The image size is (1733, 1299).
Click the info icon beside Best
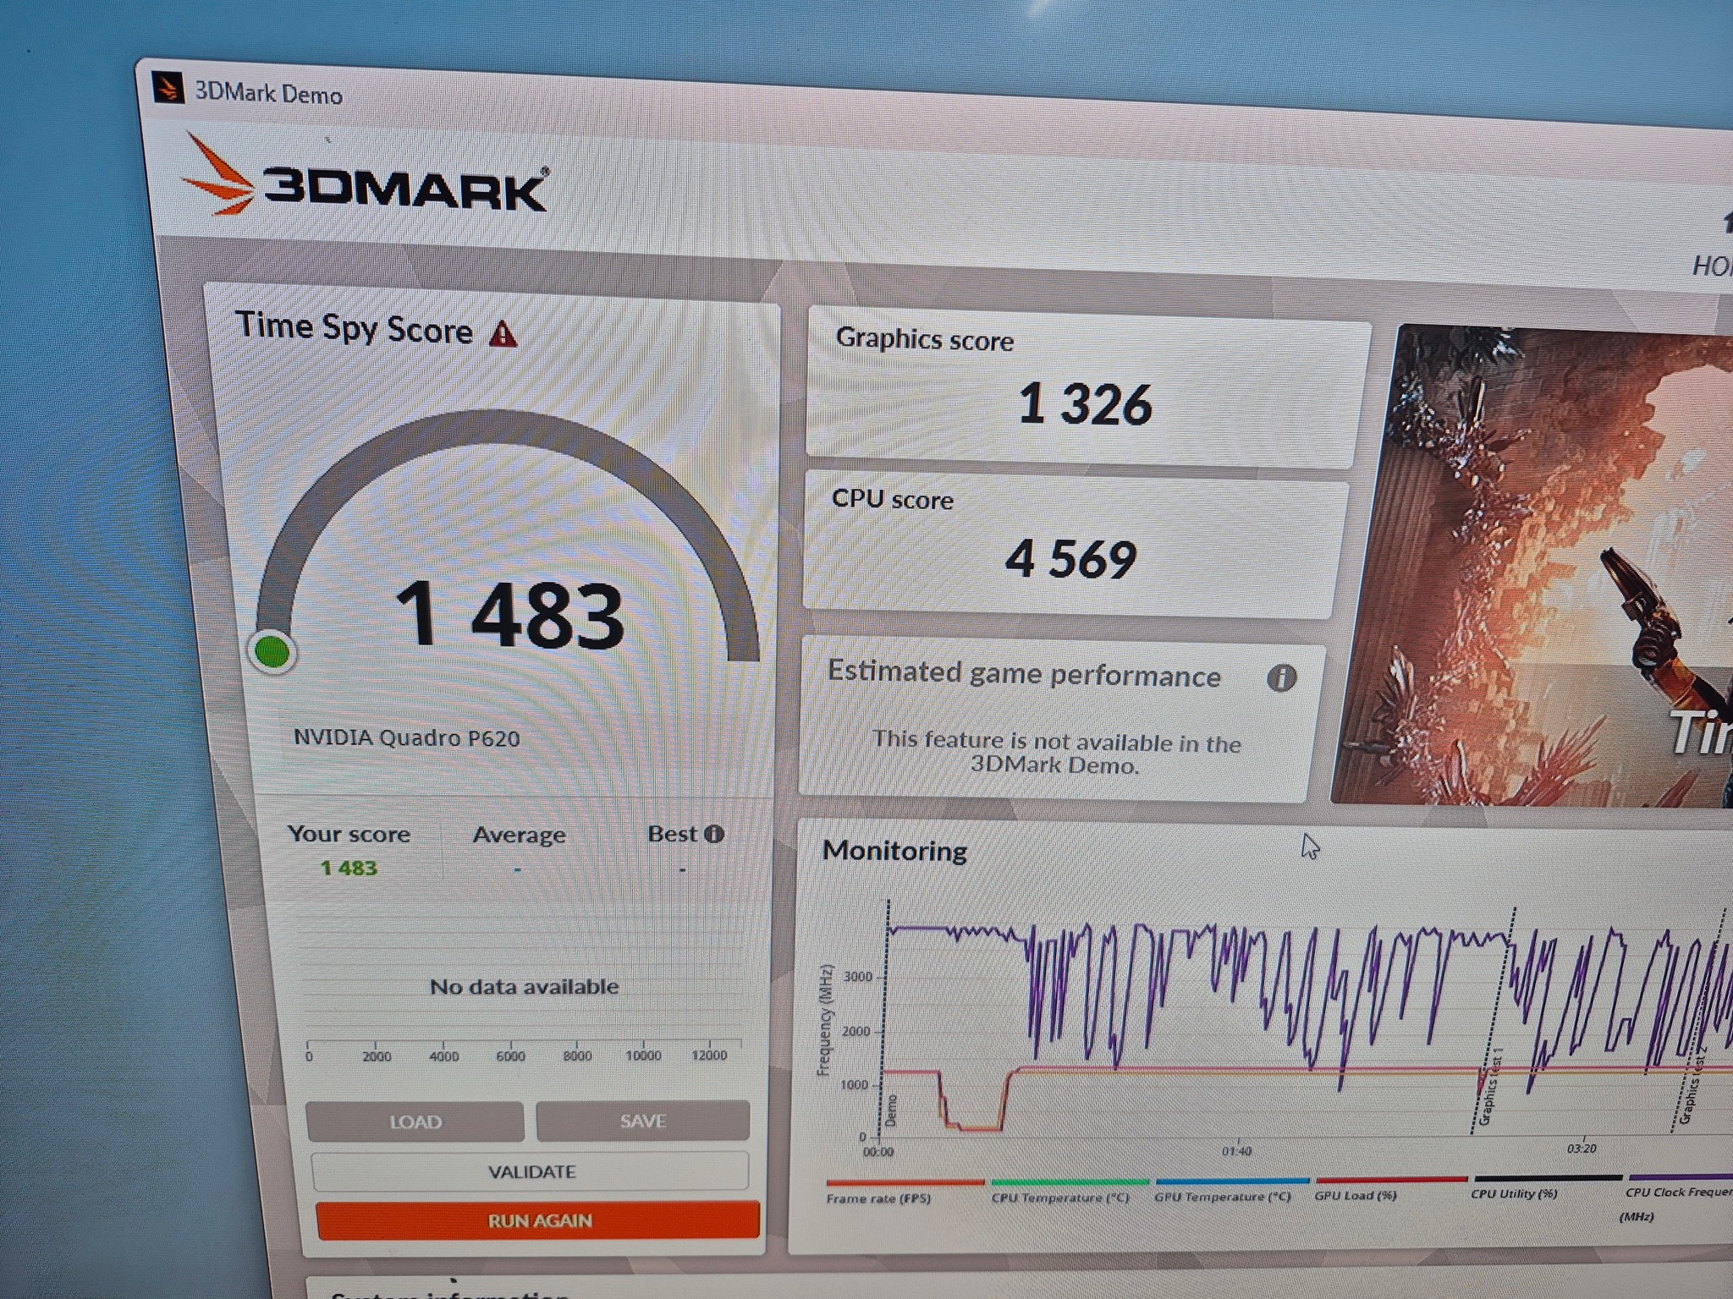[x=714, y=834]
